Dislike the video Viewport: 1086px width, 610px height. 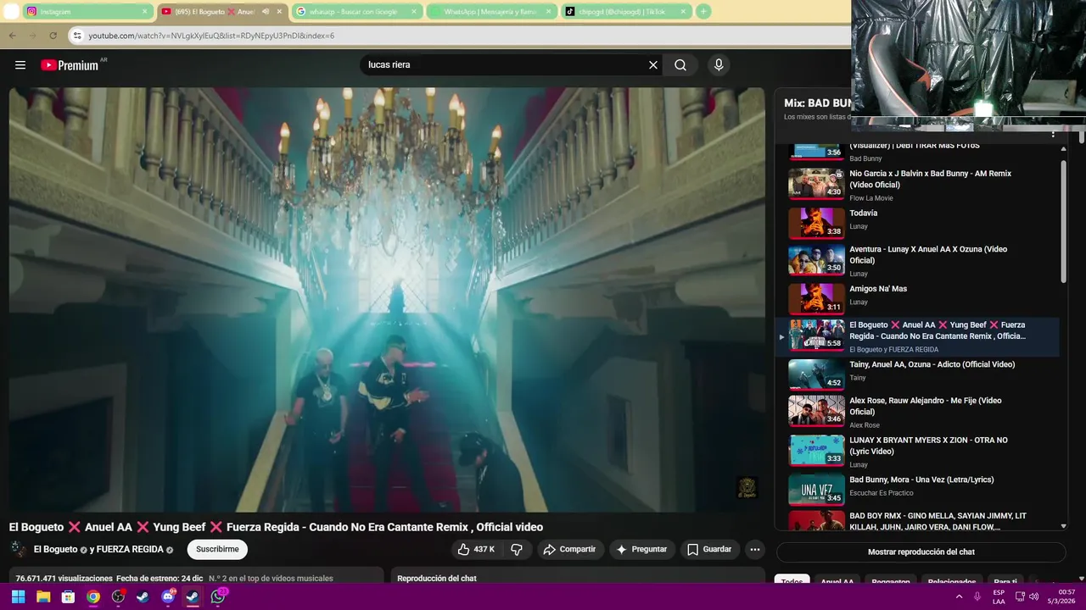click(x=516, y=549)
